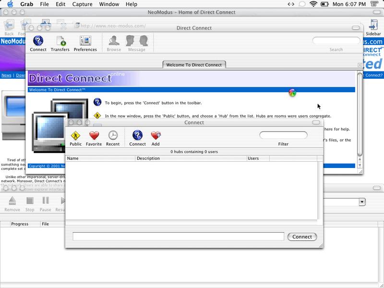Open the Apple menu
Image resolution: width=384 pixels, height=288 pixels.
(10, 4)
